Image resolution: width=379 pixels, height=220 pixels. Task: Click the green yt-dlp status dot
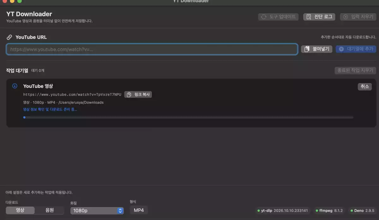point(258,211)
